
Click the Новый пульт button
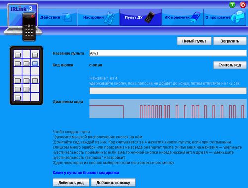coord(194,41)
